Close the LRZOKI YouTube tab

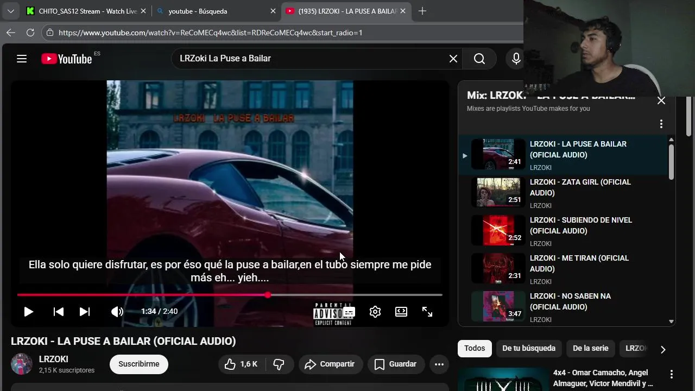[x=402, y=11]
